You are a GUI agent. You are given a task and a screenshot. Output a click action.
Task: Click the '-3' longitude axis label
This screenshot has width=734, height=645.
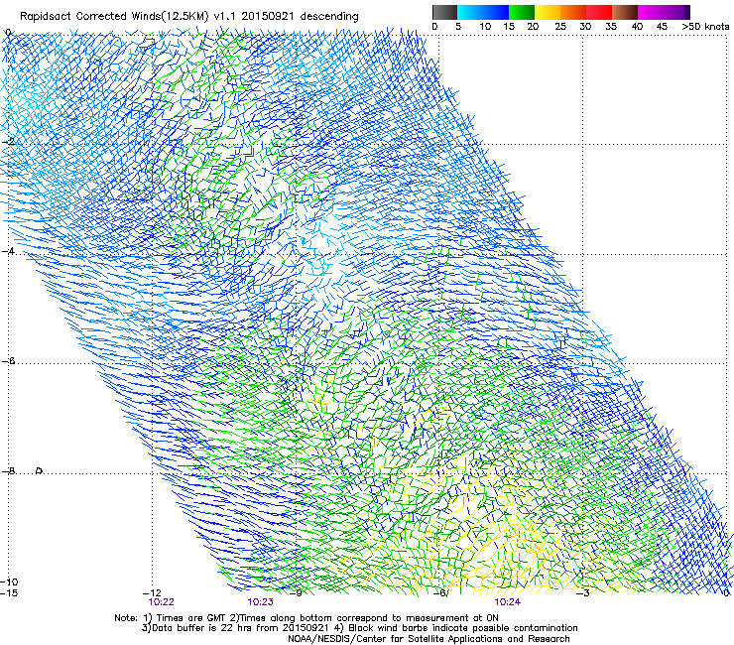[583, 593]
